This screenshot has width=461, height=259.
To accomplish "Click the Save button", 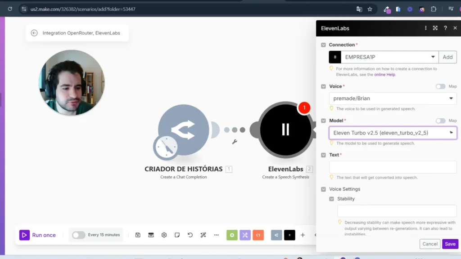I will [450, 244].
